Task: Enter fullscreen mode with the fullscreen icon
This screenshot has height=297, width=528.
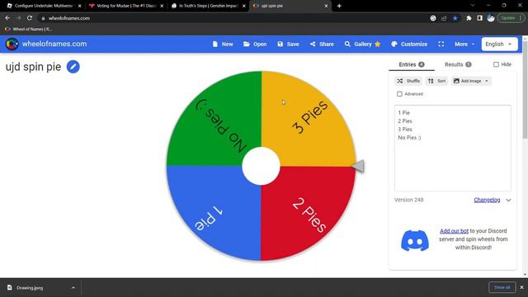Action: click(x=441, y=44)
